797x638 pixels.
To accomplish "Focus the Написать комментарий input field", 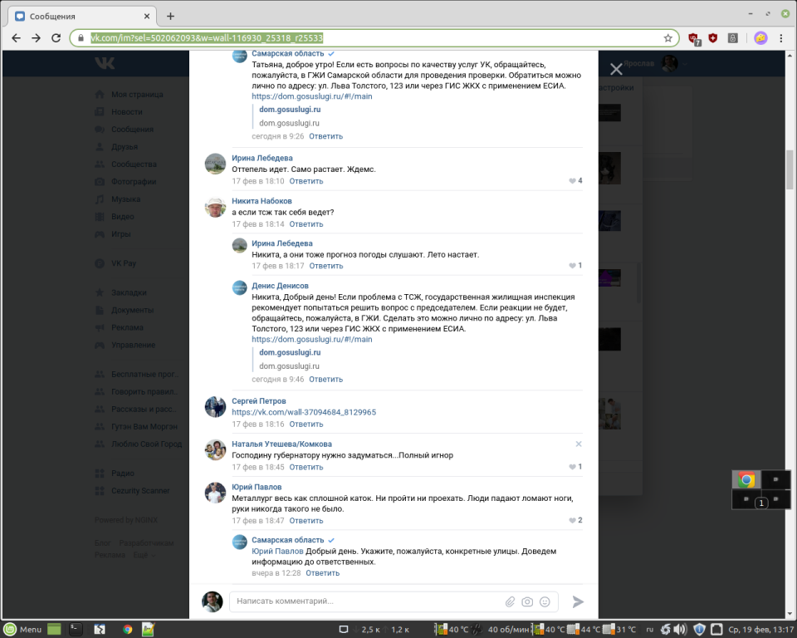I will (x=365, y=601).
